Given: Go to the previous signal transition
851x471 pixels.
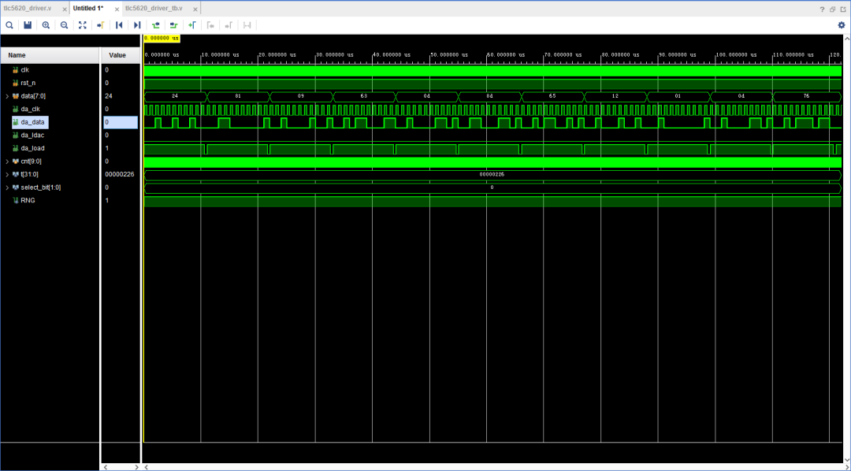Looking at the screenshot, I should coord(155,25).
